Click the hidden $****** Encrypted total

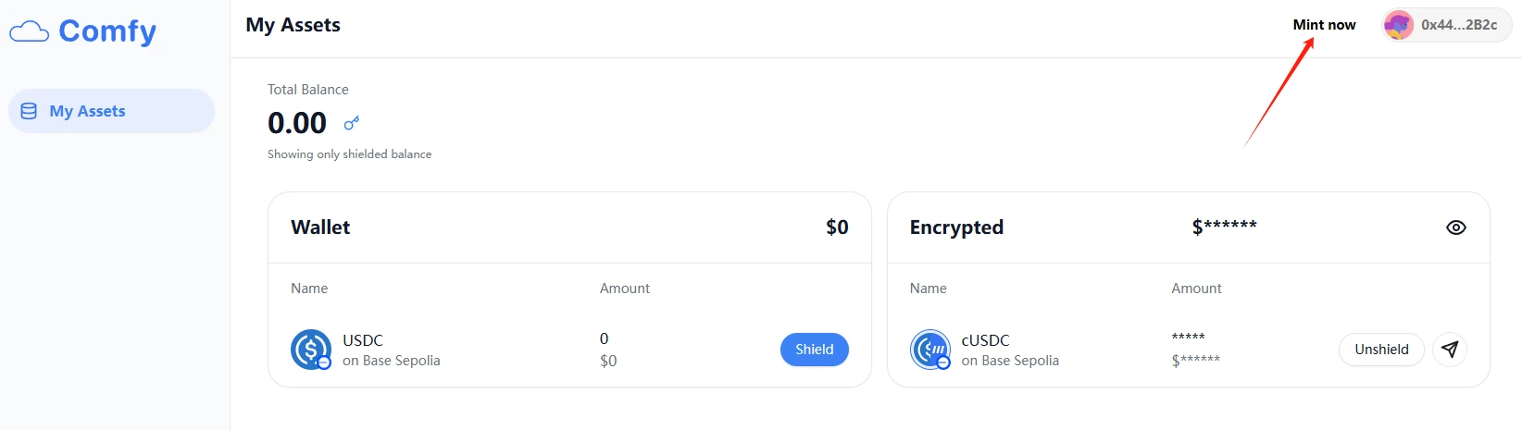click(x=1224, y=227)
